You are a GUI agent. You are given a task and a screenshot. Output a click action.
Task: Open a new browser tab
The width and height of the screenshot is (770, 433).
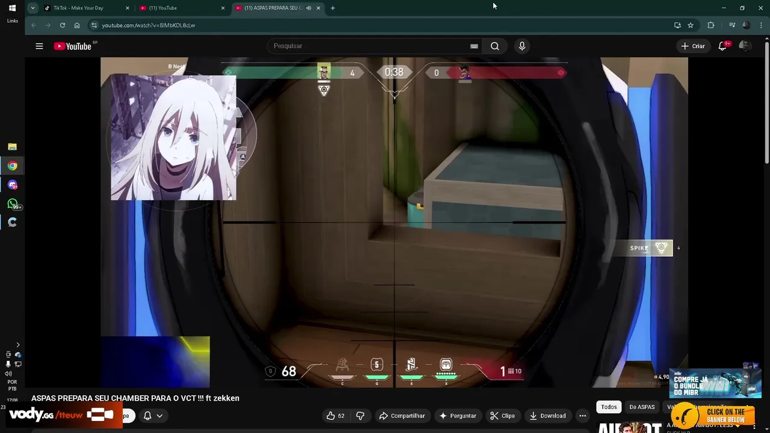coord(333,8)
